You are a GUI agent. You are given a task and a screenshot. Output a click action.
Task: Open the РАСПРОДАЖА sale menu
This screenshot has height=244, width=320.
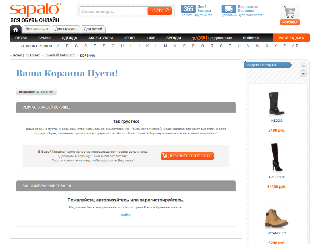click(x=291, y=38)
